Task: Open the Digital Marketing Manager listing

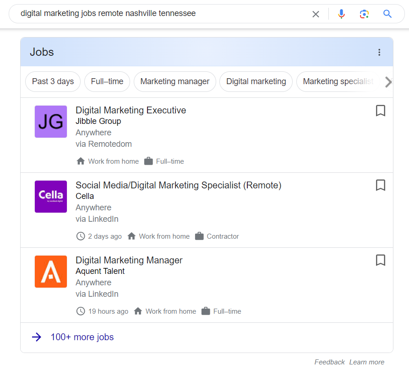Action: (x=129, y=261)
